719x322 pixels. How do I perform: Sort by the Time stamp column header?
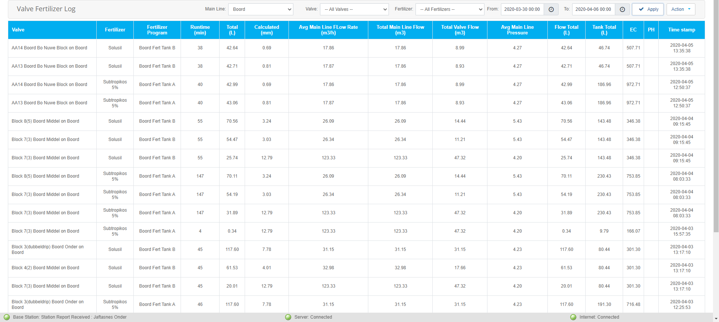point(682,30)
